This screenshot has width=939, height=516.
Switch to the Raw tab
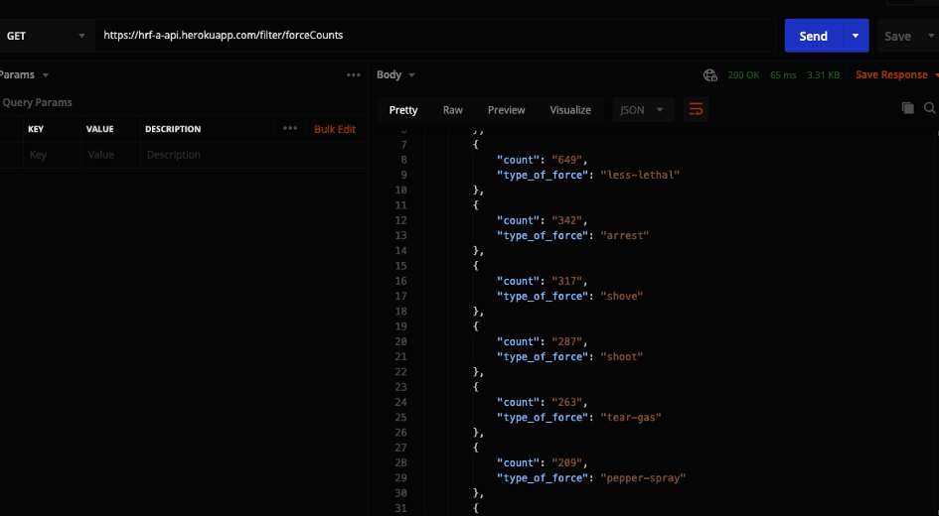(453, 110)
